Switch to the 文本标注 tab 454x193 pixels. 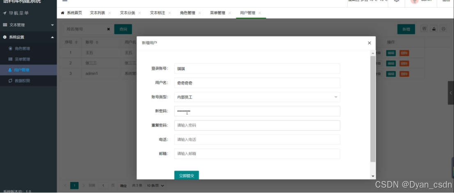click(x=158, y=13)
